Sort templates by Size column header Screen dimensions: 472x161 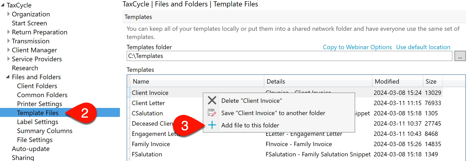[x=433, y=82]
